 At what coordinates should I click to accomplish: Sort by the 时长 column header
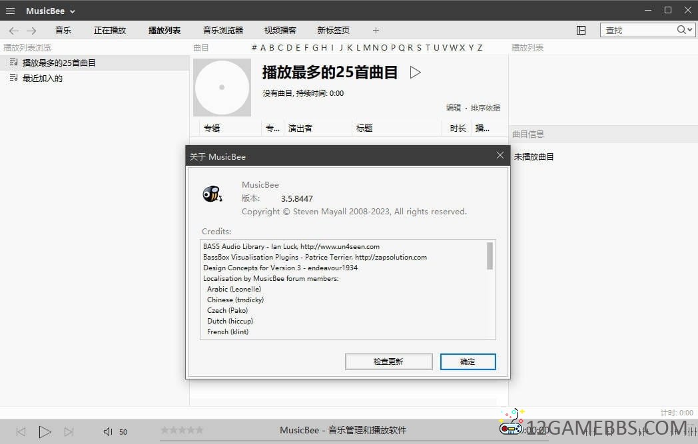click(x=458, y=128)
